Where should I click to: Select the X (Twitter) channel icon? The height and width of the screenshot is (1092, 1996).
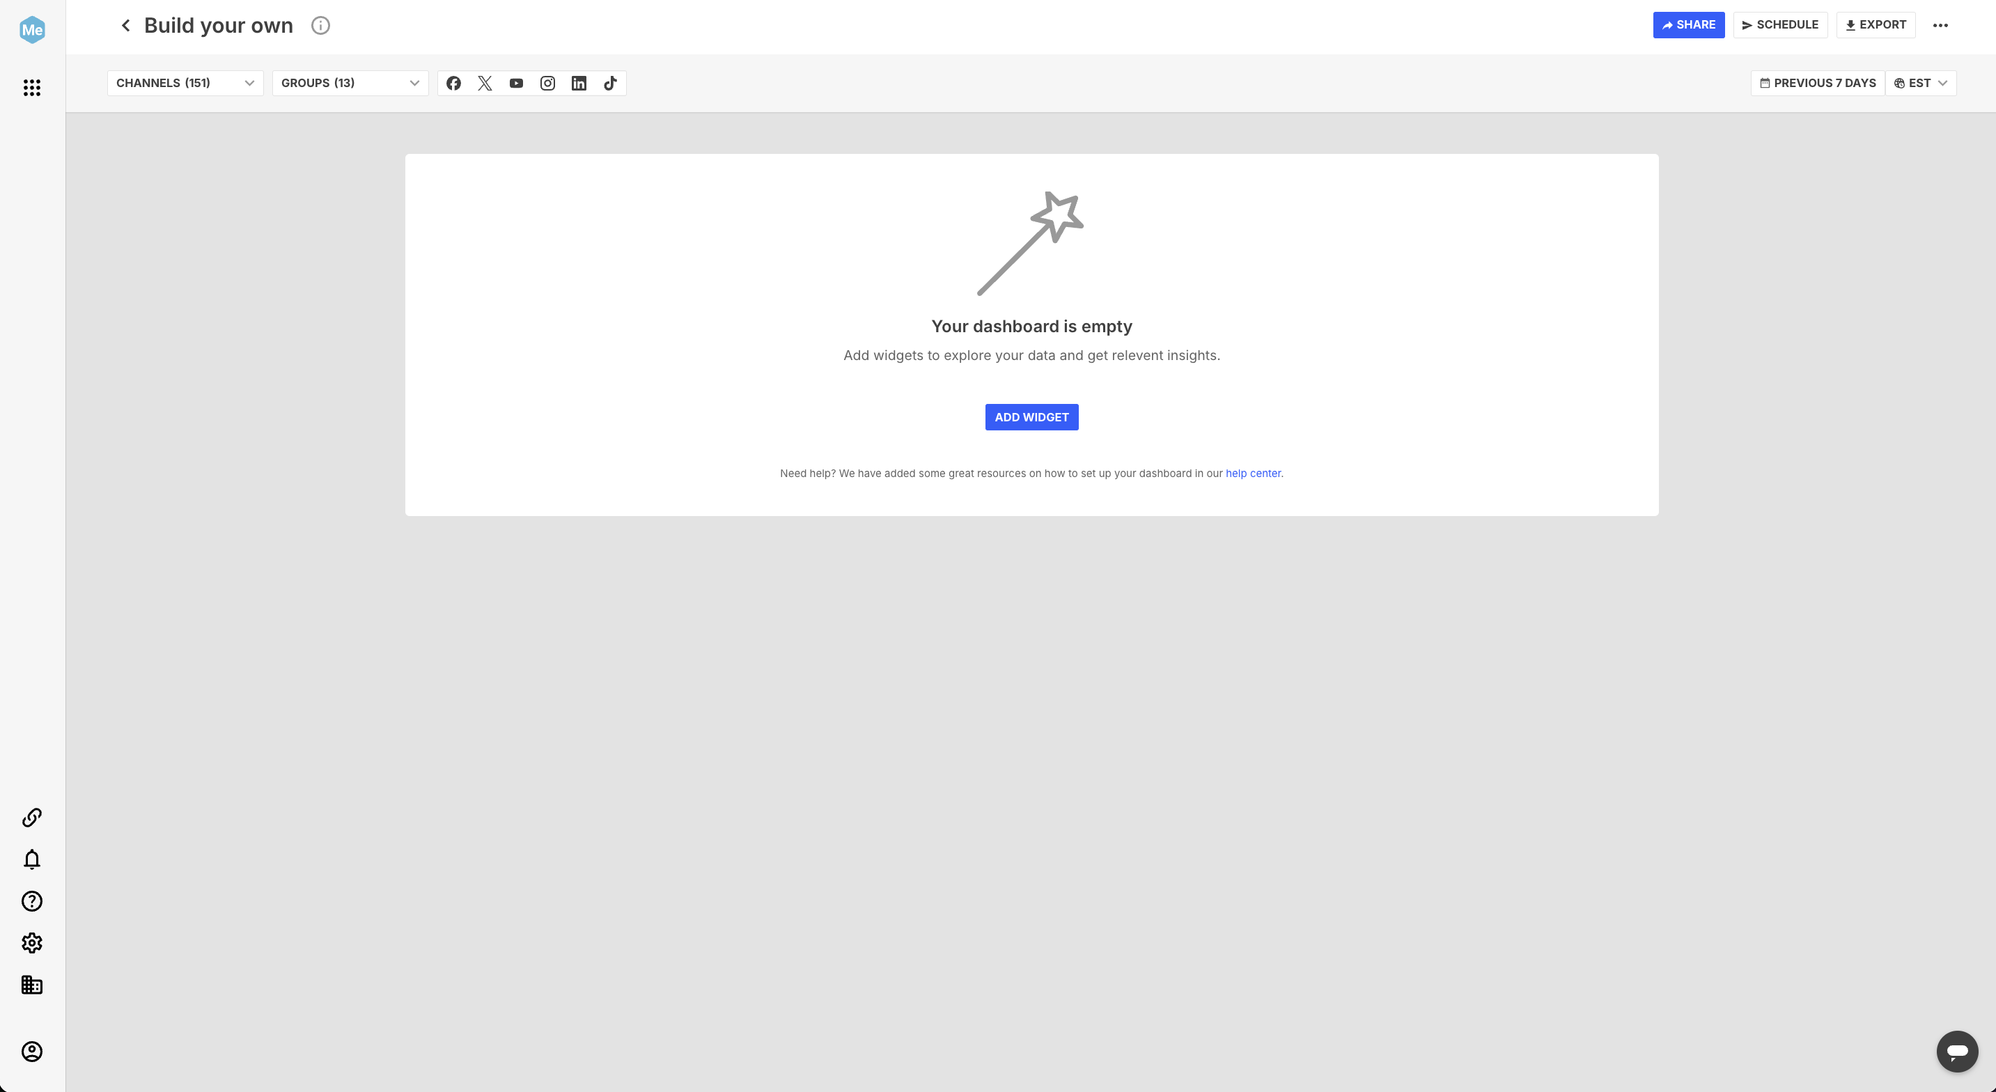[x=485, y=84]
